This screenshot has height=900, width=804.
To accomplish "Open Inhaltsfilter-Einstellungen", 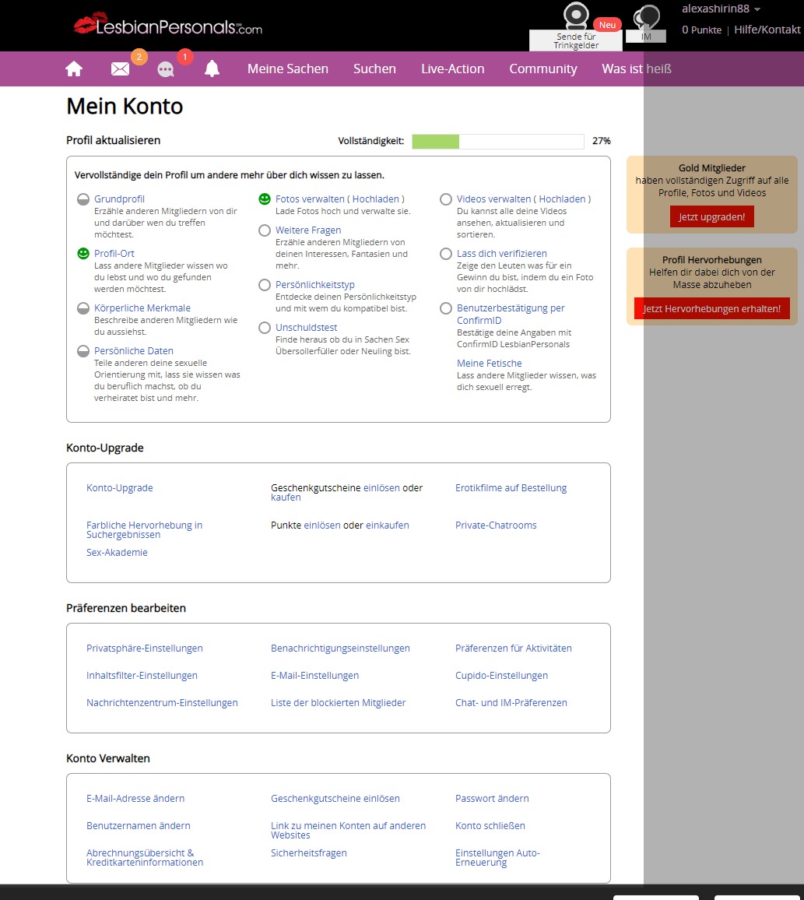I will pos(142,676).
